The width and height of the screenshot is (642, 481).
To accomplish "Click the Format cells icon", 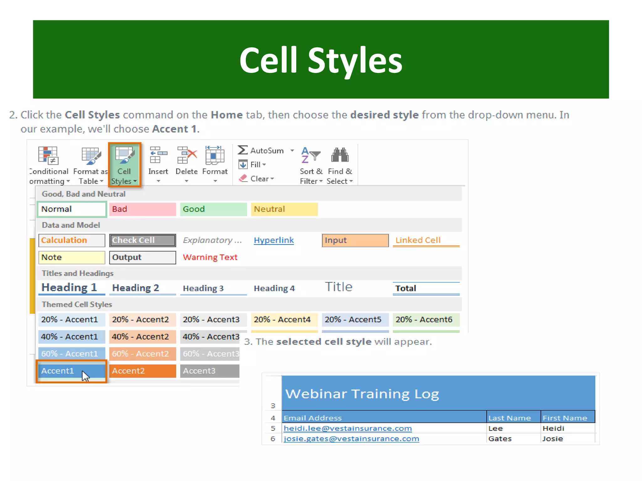I will click(x=215, y=155).
